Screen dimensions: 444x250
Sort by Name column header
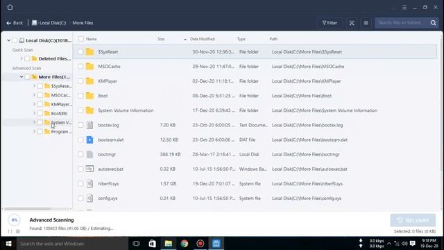click(x=92, y=39)
